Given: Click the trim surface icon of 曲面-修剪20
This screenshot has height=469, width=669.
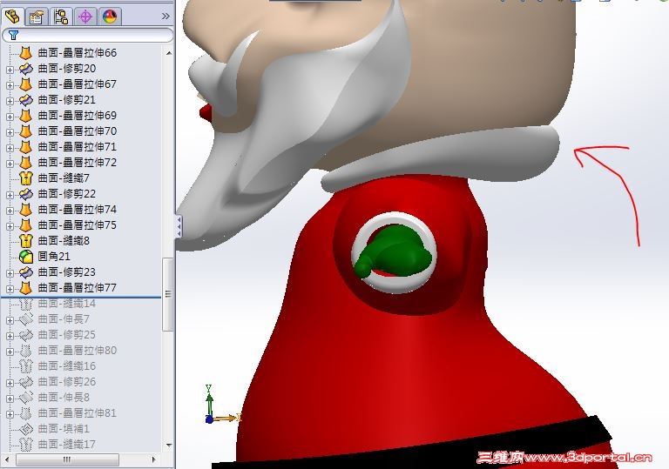Looking at the screenshot, I should tap(26, 69).
